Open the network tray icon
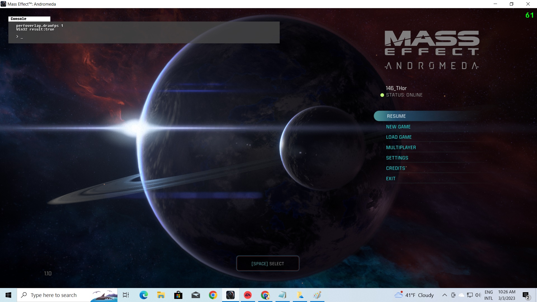Image resolution: width=537 pixels, height=302 pixels. point(470,295)
